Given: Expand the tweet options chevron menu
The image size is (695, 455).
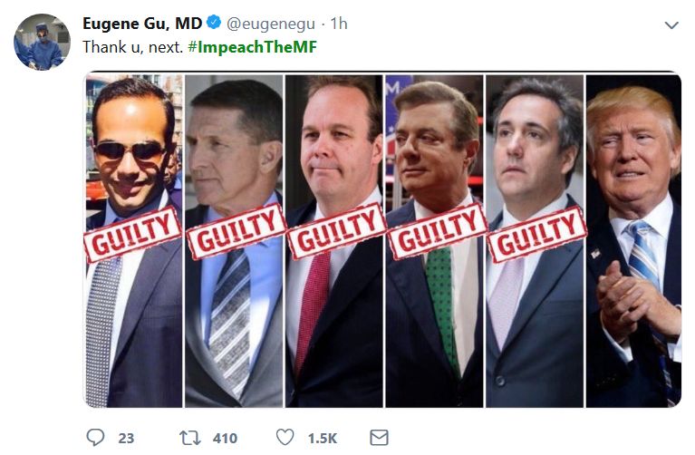Looking at the screenshot, I should (671, 25).
